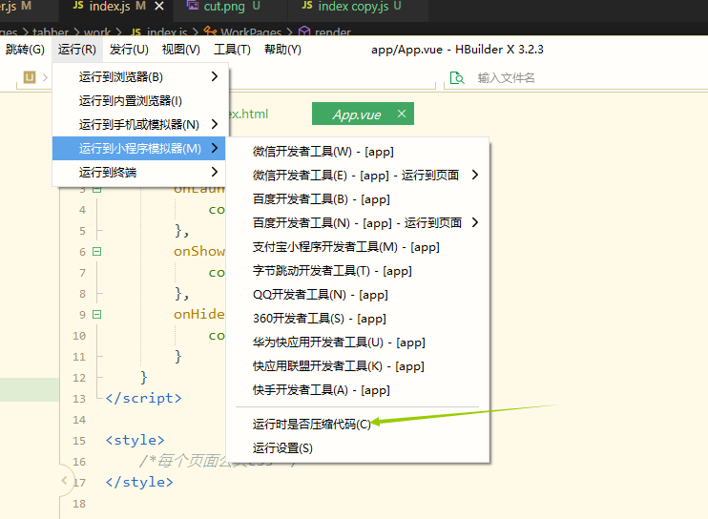
Task: Expand 运行到小程序模拟器(M) submenu arrow
Action: [215, 148]
